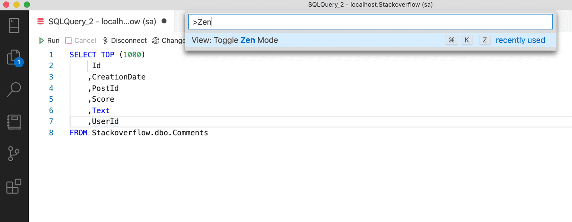572x222 pixels.
Task: Click the Change Connection refresh icon
Action: click(155, 40)
